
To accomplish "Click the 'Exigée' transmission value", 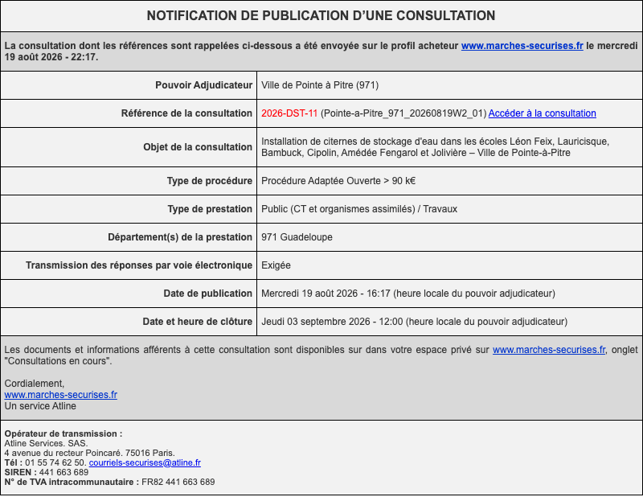I will pyautogui.click(x=276, y=265).
